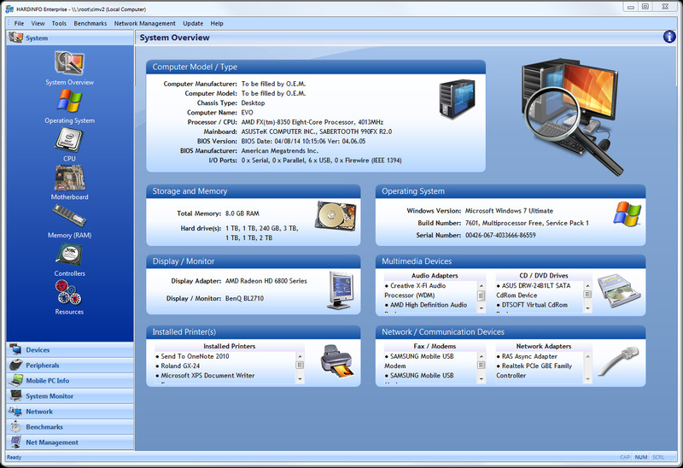Click the Devices section icon
The image size is (683, 468).
click(15, 349)
